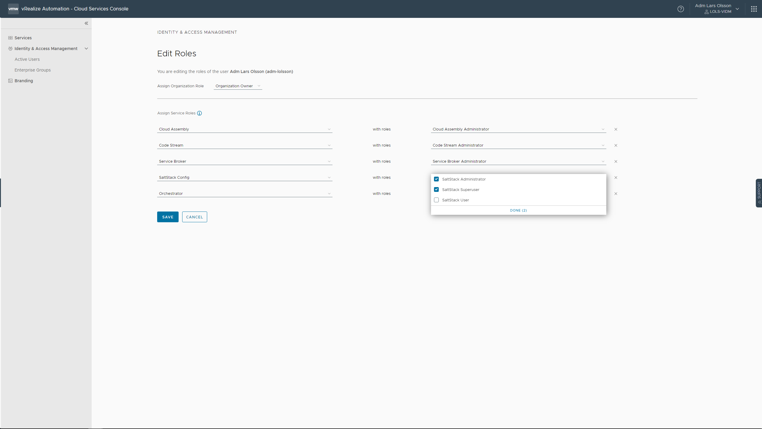Click the Save button
The height and width of the screenshot is (429, 762).
tap(168, 217)
